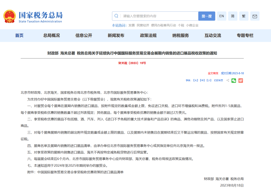Screen dimensions: 271x190
Task: Click the signature line 财政部 海关总署 税务总局
Action: click(x=224, y=179)
